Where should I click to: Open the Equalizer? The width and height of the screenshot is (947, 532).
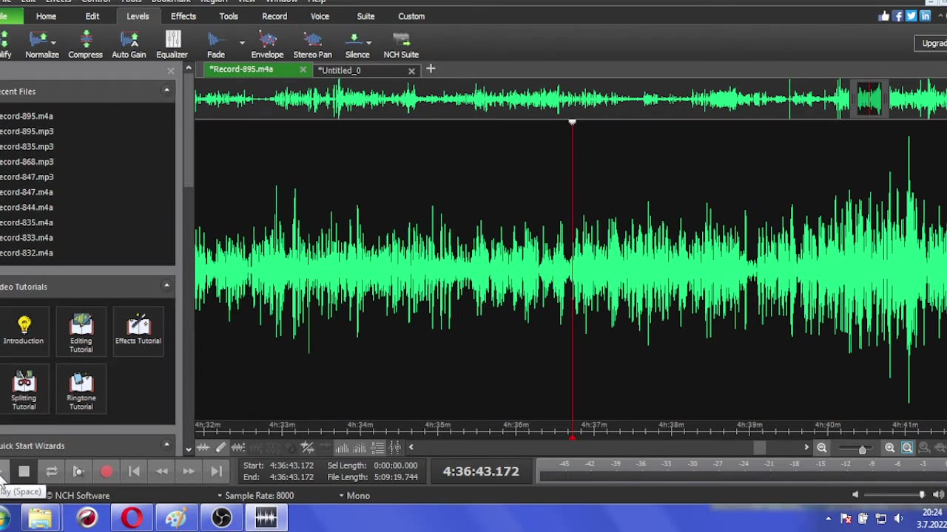coord(172,44)
